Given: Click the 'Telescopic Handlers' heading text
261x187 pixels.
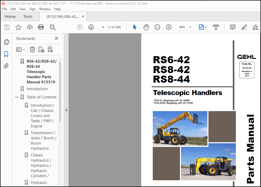Looking at the screenshot, I should coord(187,93).
